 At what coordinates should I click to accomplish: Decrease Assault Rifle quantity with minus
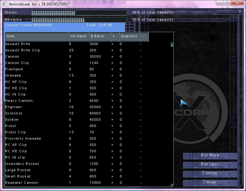(140, 44)
